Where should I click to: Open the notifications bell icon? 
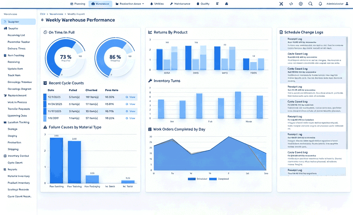(x=320, y=4)
